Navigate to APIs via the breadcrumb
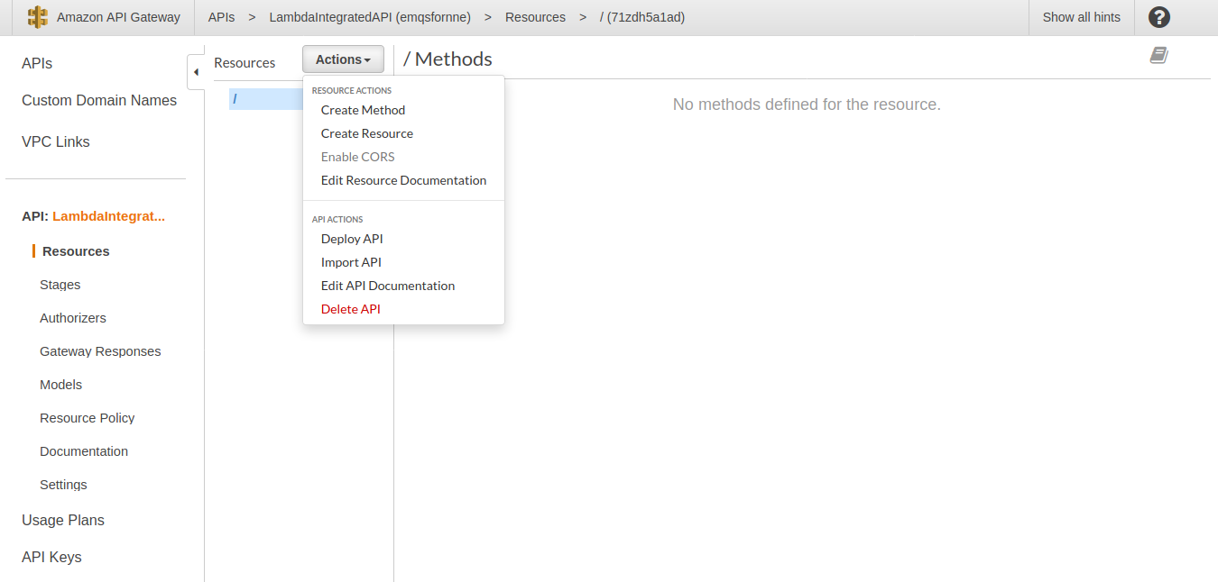This screenshot has height=582, width=1218. pyautogui.click(x=221, y=16)
